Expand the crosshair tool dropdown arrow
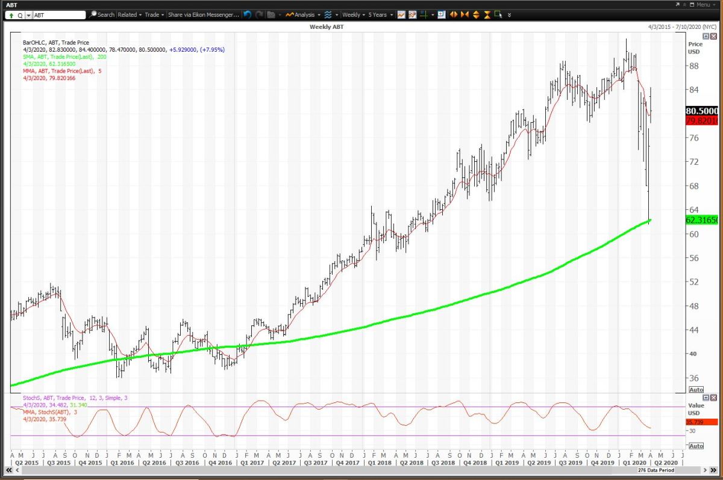 point(433,14)
